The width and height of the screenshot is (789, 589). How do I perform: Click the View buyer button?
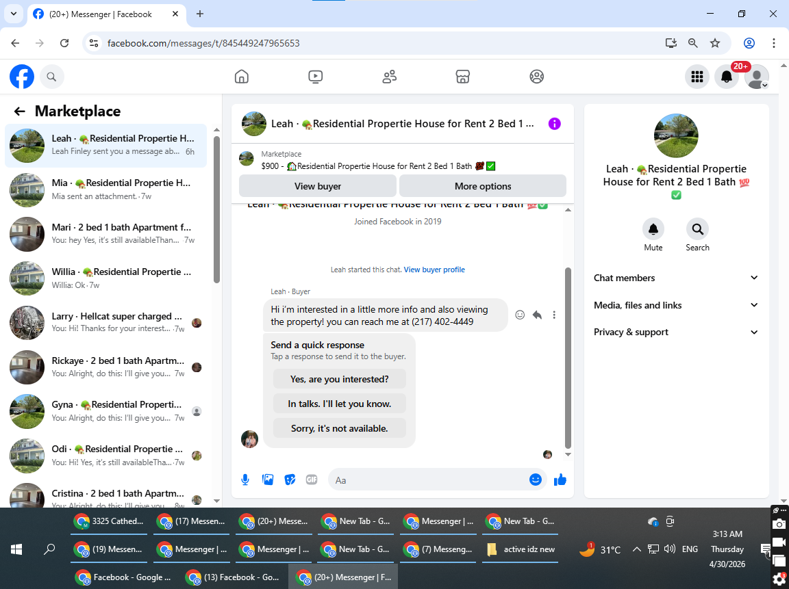318,186
